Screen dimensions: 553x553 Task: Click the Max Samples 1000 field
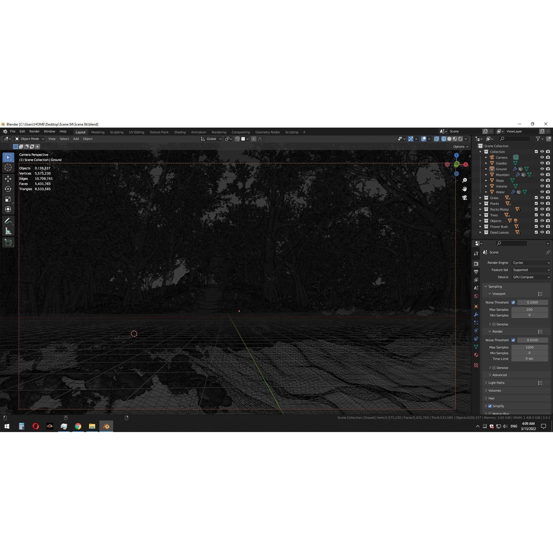pyautogui.click(x=529, y=347)
